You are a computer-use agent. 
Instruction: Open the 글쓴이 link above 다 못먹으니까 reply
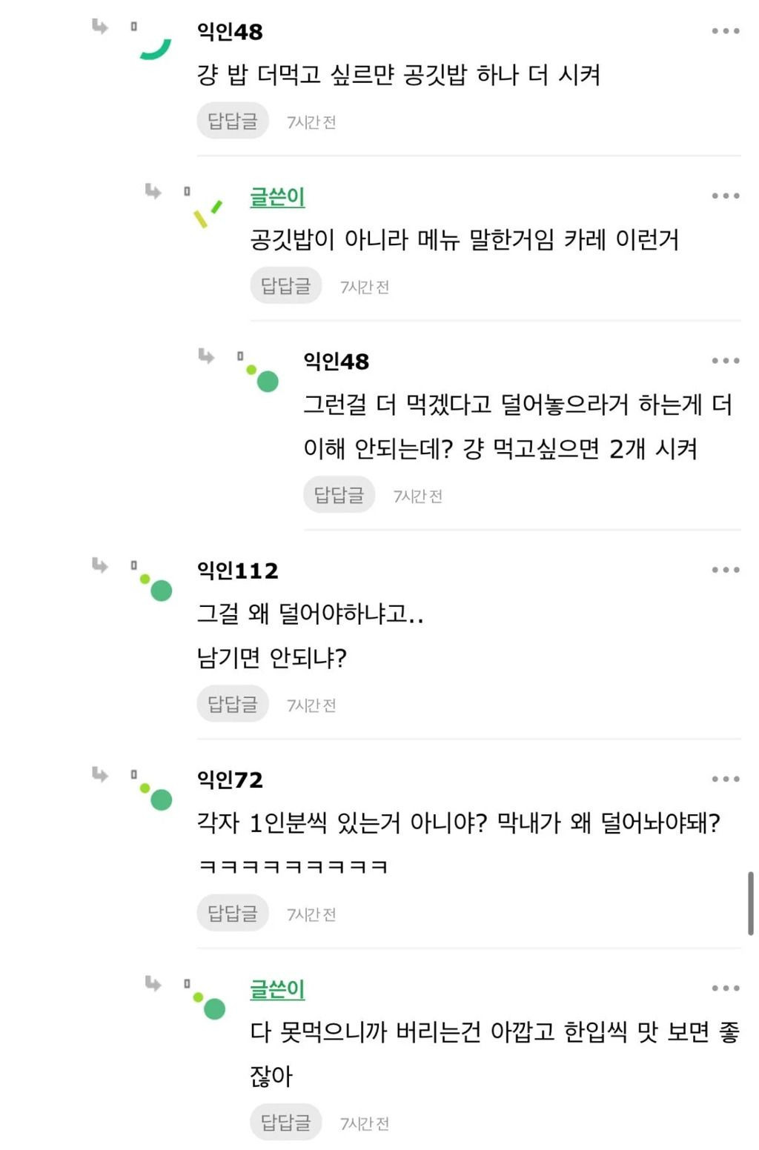pos(277,989)
